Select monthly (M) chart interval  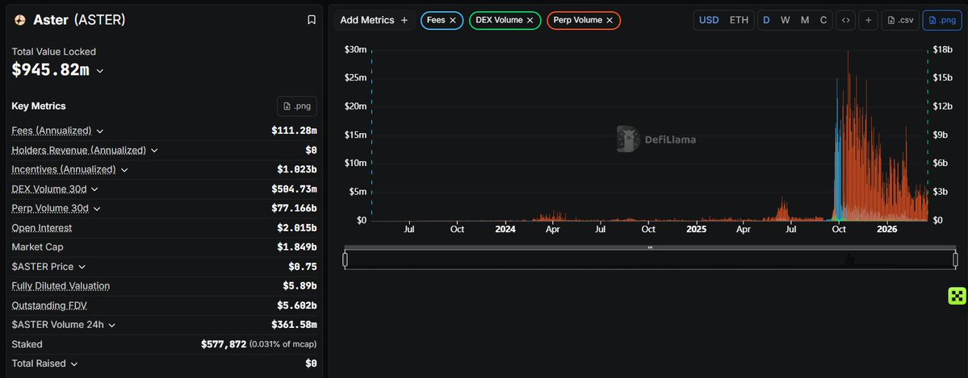[x=805, y=20]
